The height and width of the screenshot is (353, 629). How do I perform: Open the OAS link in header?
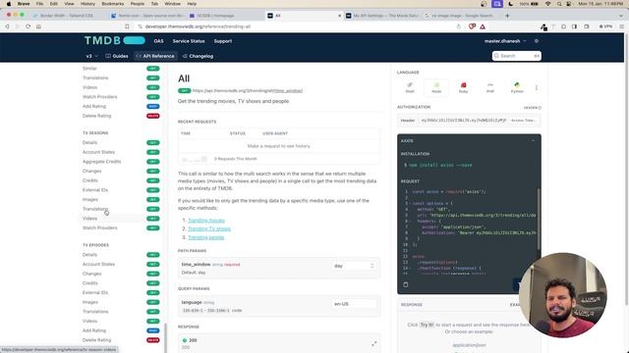(x=158, y=41)
